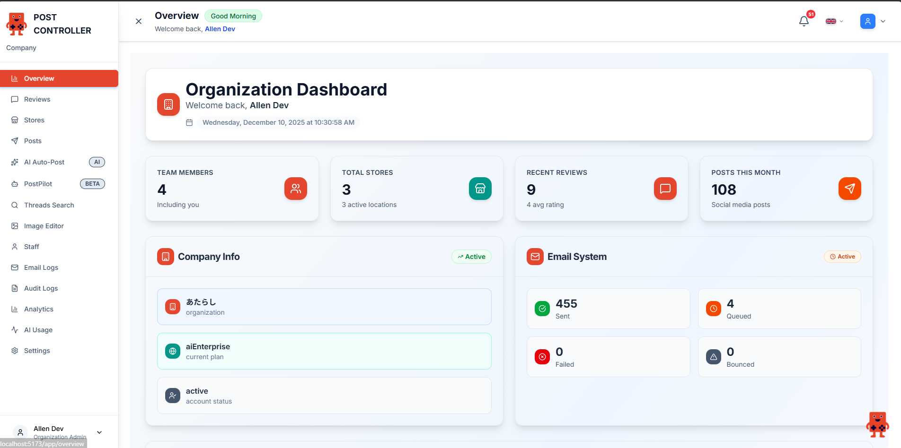The height and width of the screenshot is (448, 901).
Task: Go to Reviews in sidebar
Action: coord(37,99)
